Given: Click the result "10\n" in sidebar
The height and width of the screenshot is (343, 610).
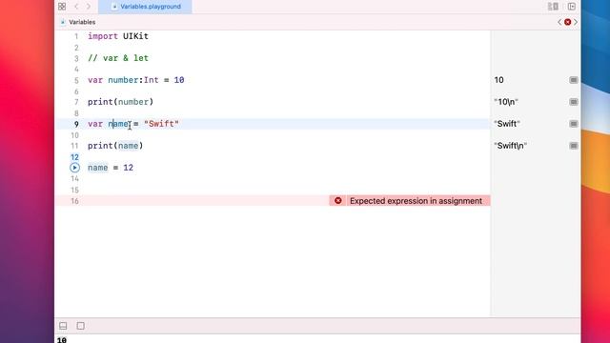Looking at the screenshot, I should 506,102.
